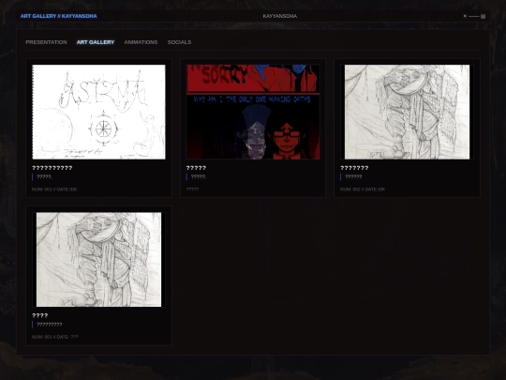506x380 pixels.
Task: Switch to the ANIMATIONS tab
Action: pyautogui.click(x=141, y=42)
